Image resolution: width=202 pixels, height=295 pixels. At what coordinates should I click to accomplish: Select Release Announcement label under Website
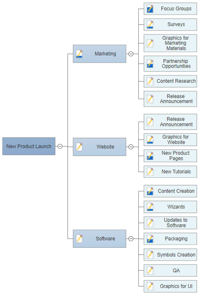[x=176, y=122]
